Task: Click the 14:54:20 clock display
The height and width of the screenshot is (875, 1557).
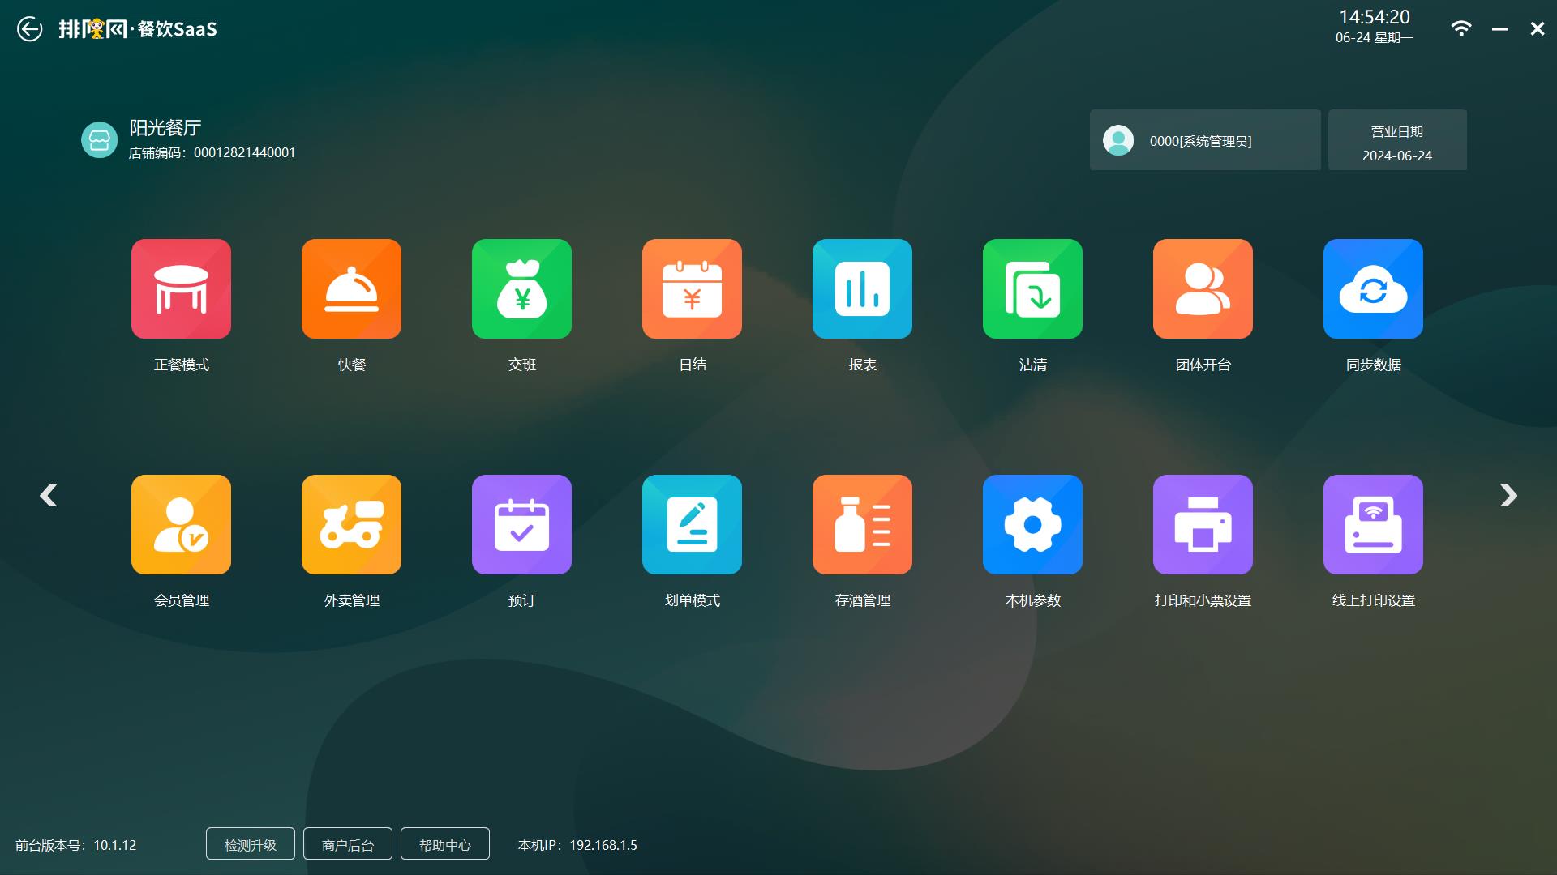Action: (1374, 17)
